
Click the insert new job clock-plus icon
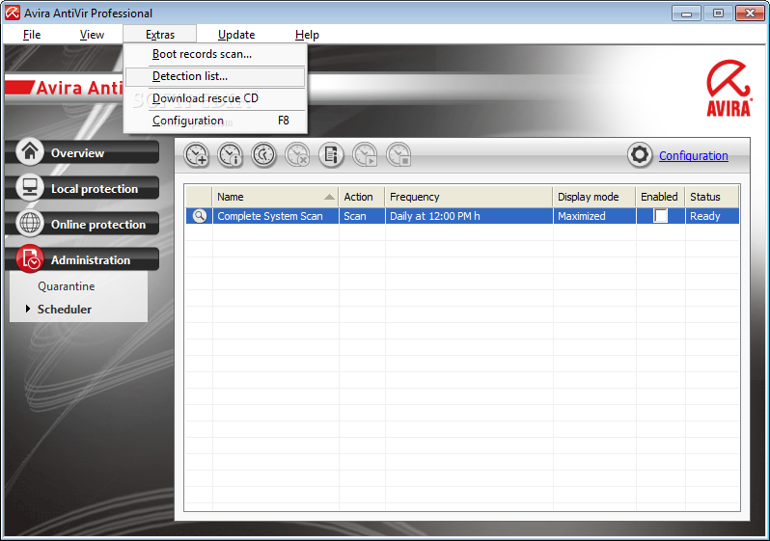tap(197, 155)
